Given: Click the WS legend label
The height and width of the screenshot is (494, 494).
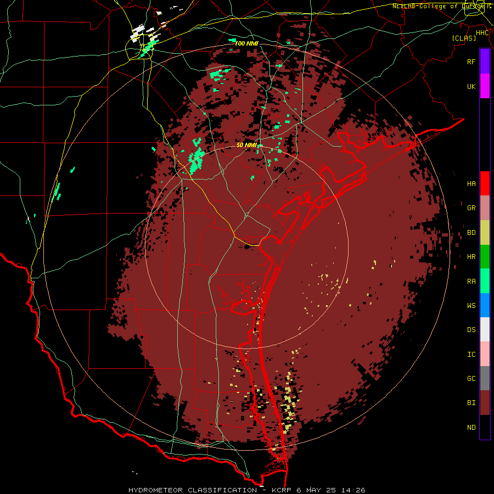Looking at the screenshot, I should [471, 305].
